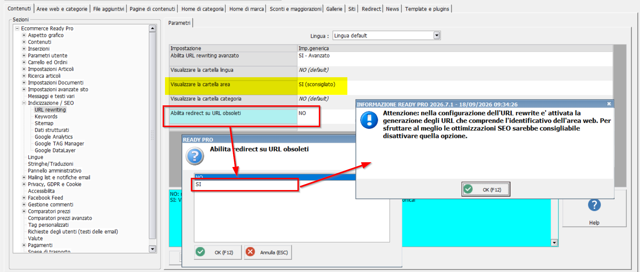The image size is (640, 272).
Task: Open the Template e plugins tab
Action: [427, 9]
